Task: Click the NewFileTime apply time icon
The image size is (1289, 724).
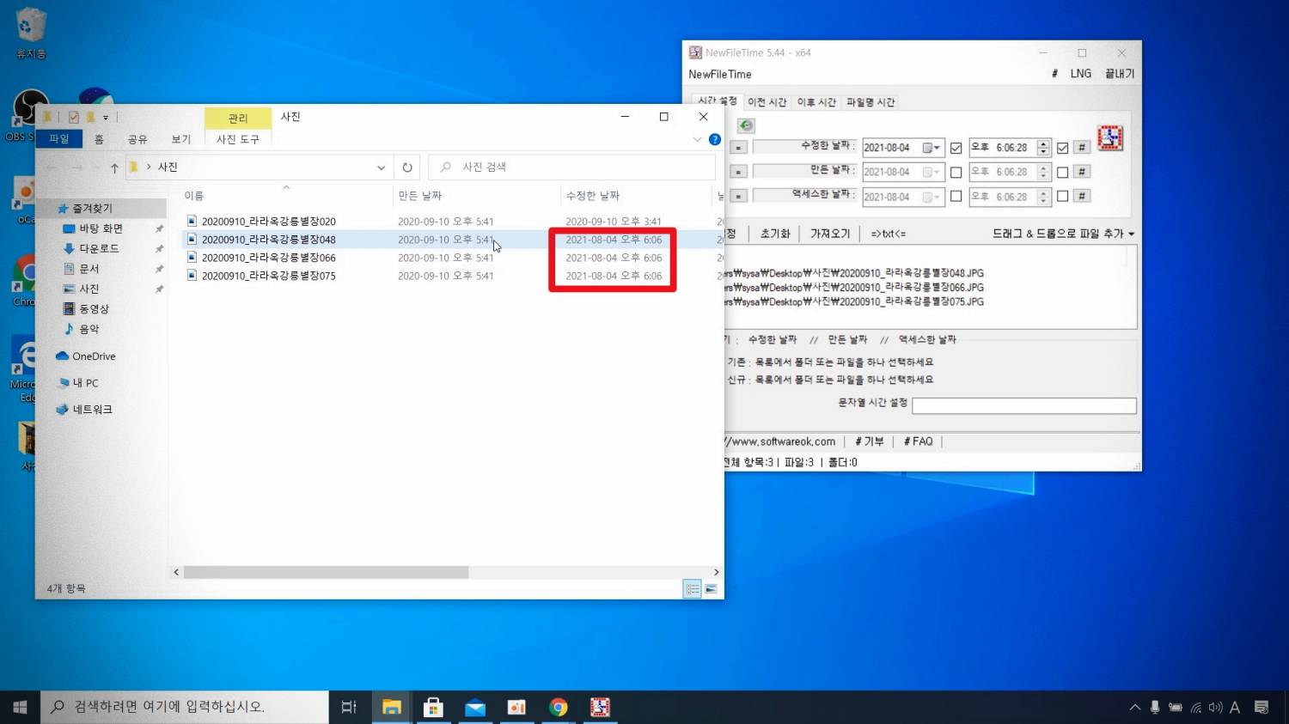Action: (1109, 138)
